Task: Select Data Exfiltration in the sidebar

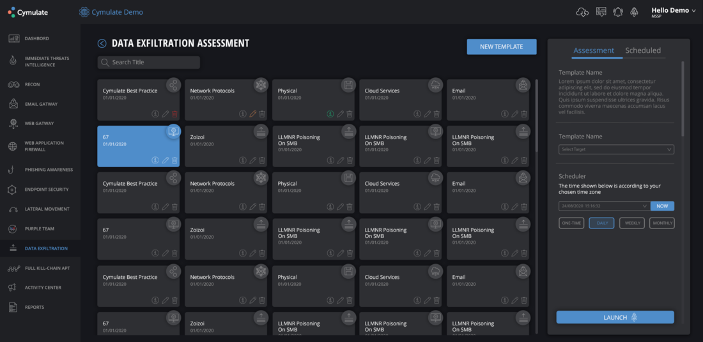Action: (40, 248)
